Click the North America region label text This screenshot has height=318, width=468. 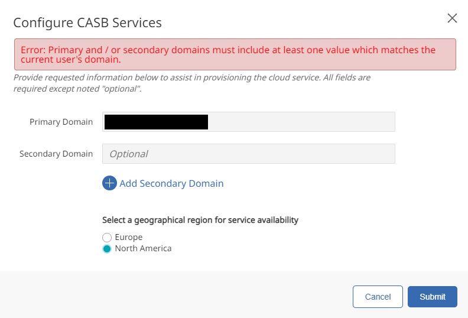143,248
